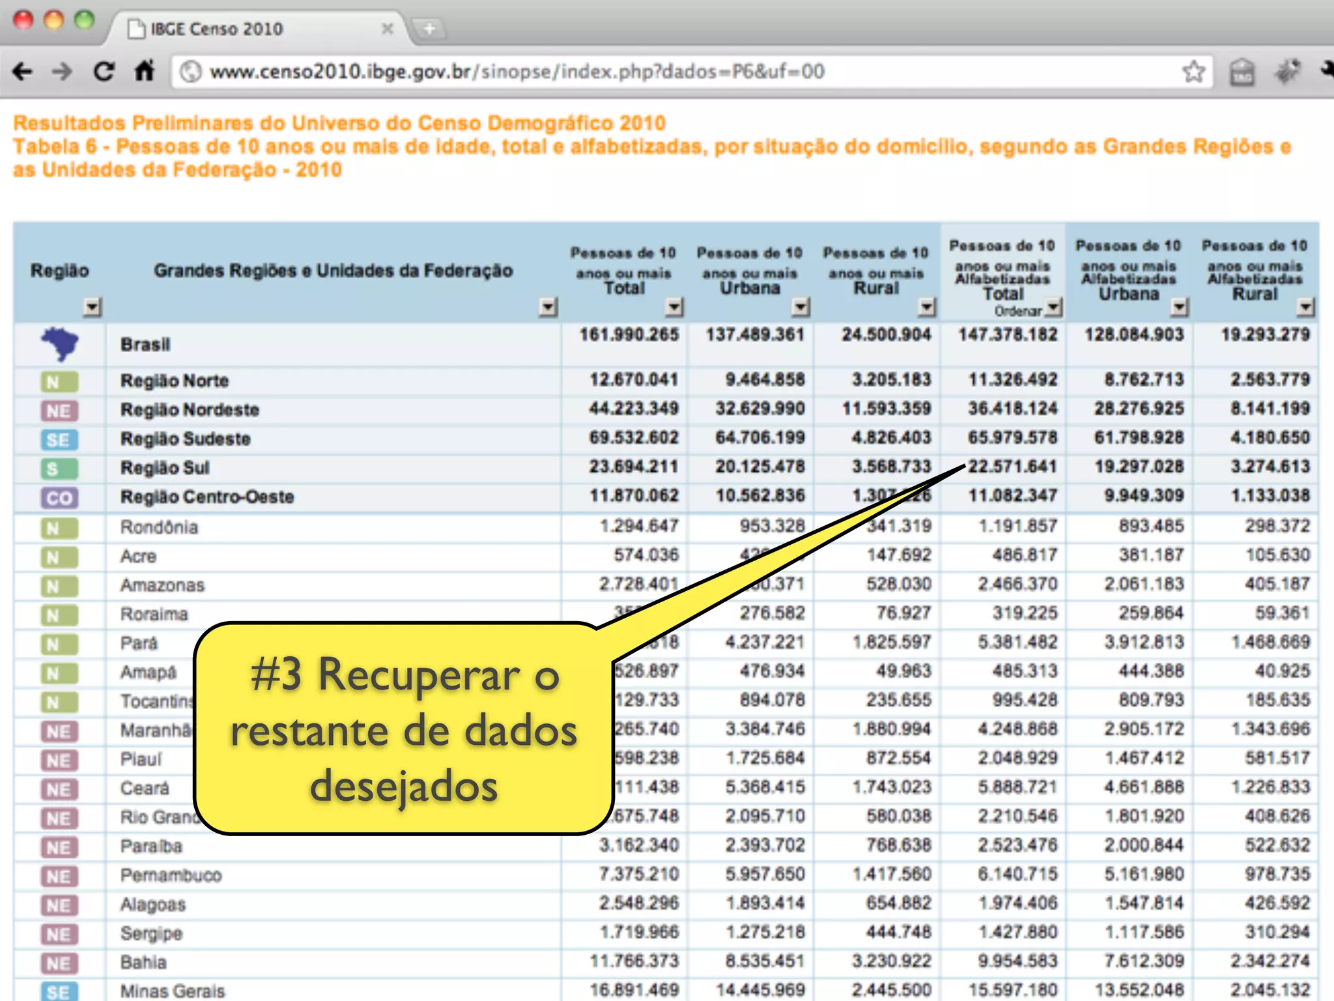This screenshot has height=1001, width=1334.
Task: Click the N badge beside Rondônia
Action: pos(59,528)
